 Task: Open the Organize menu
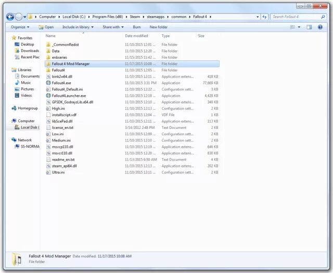(x=20, y=27)
